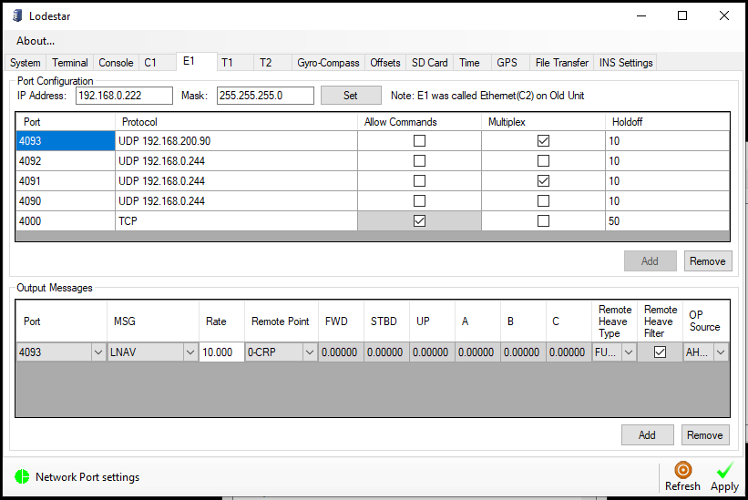748x500 pixels.
Task: Click the green Network Port status indicator
Action: click(x=22, y=476)
